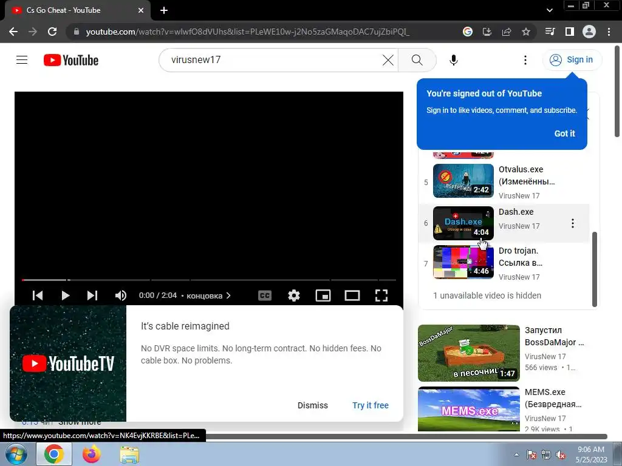Open player settings gear
The height and width of the screenshot is (466, 622).
tap(294, 295)
